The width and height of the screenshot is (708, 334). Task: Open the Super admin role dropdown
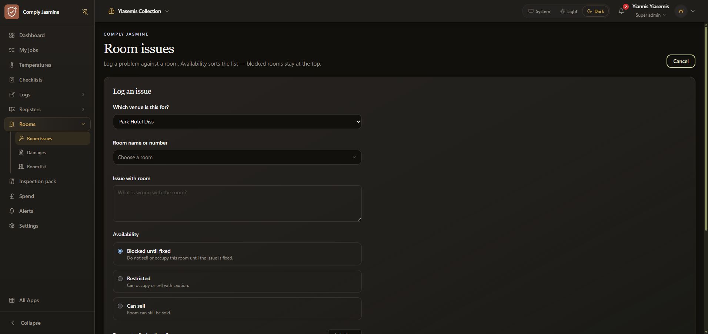(x=650, y=15)
